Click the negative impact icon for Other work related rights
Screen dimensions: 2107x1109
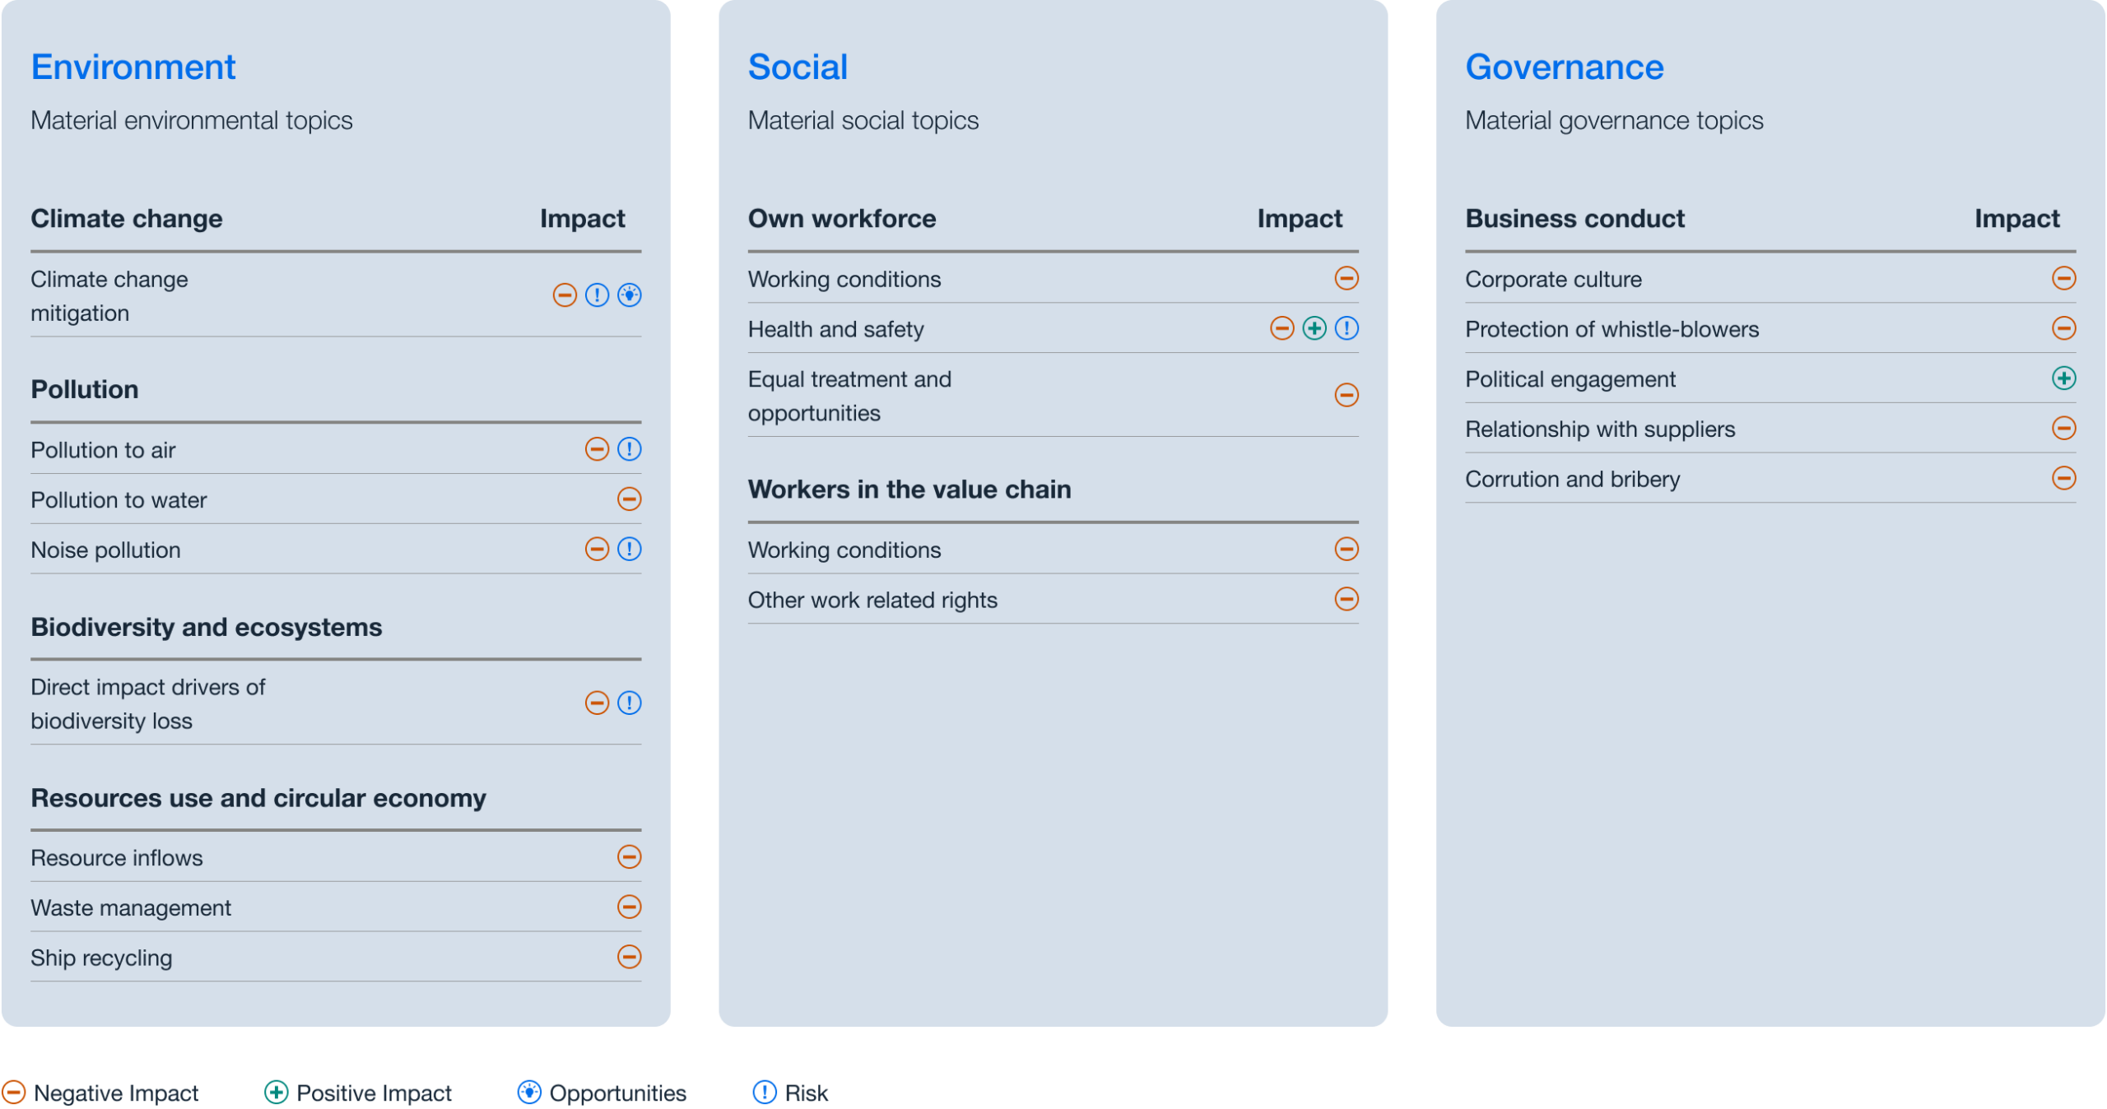coord(1347,600)
